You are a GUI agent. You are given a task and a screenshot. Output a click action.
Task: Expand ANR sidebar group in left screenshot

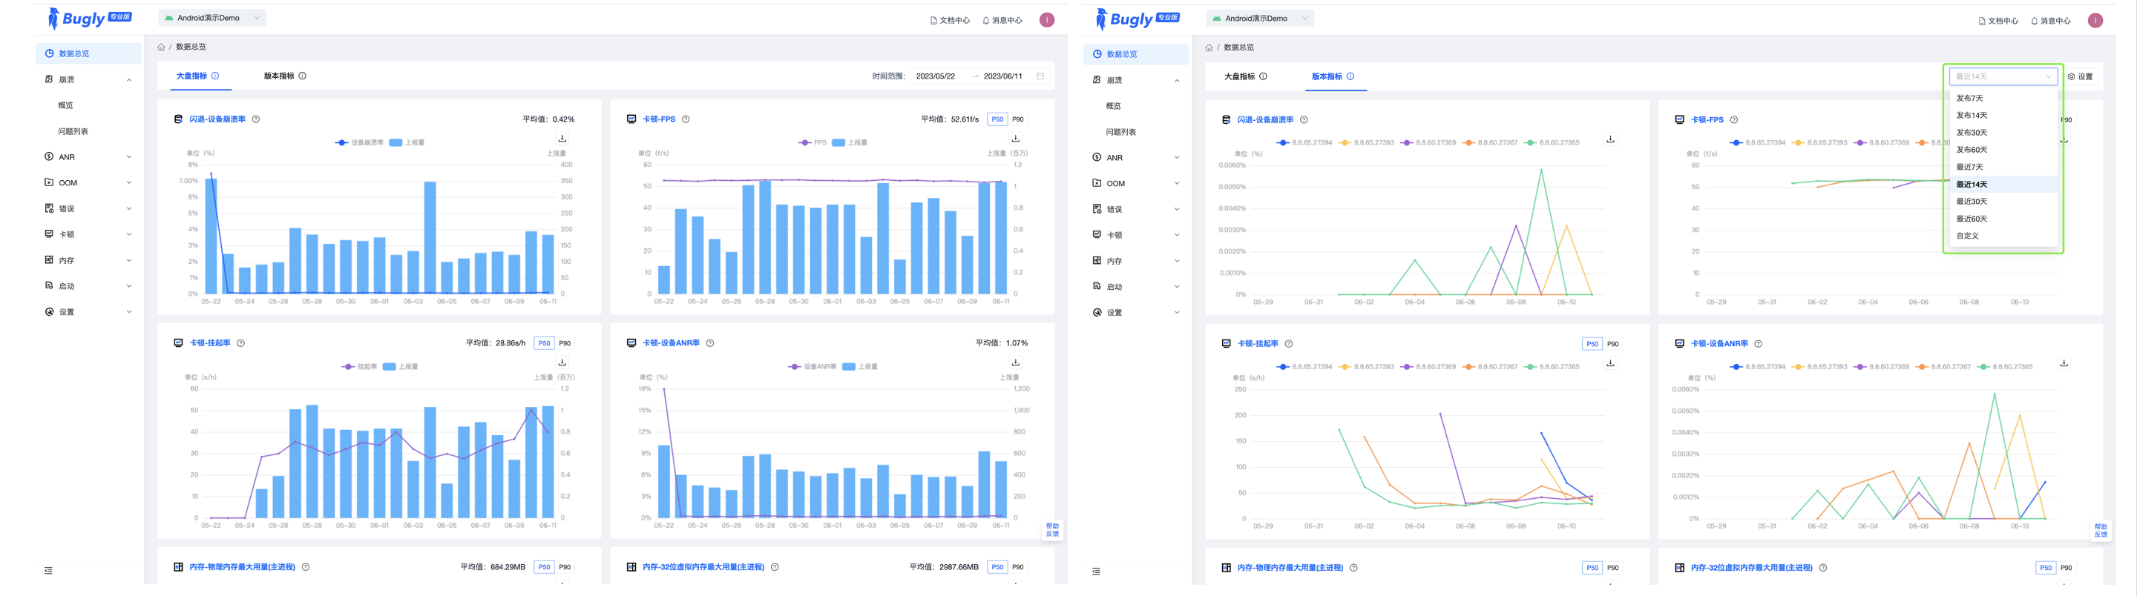[x=88, y=156]
